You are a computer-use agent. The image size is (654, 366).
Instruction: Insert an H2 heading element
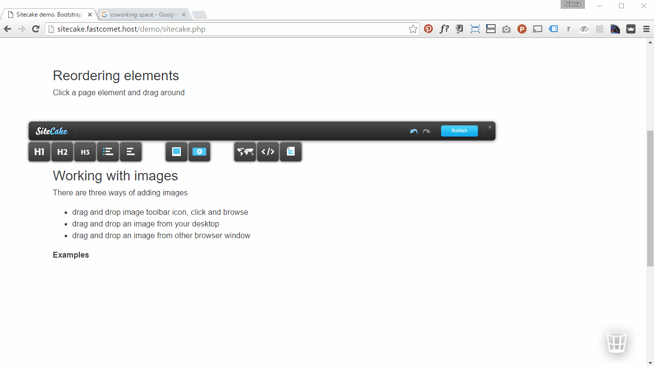click(62, 152)
